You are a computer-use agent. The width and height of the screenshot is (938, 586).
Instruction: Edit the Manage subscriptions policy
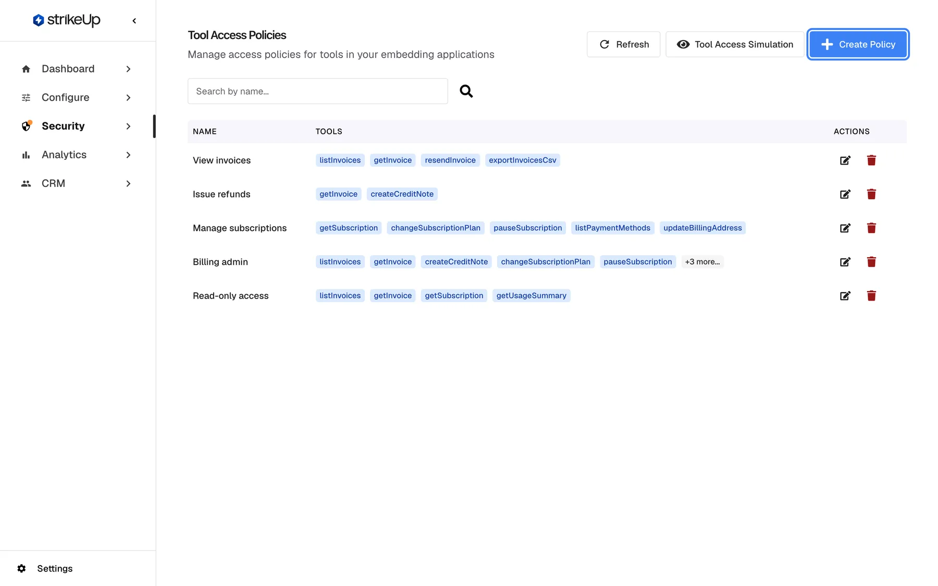click(x=845, y=228)
